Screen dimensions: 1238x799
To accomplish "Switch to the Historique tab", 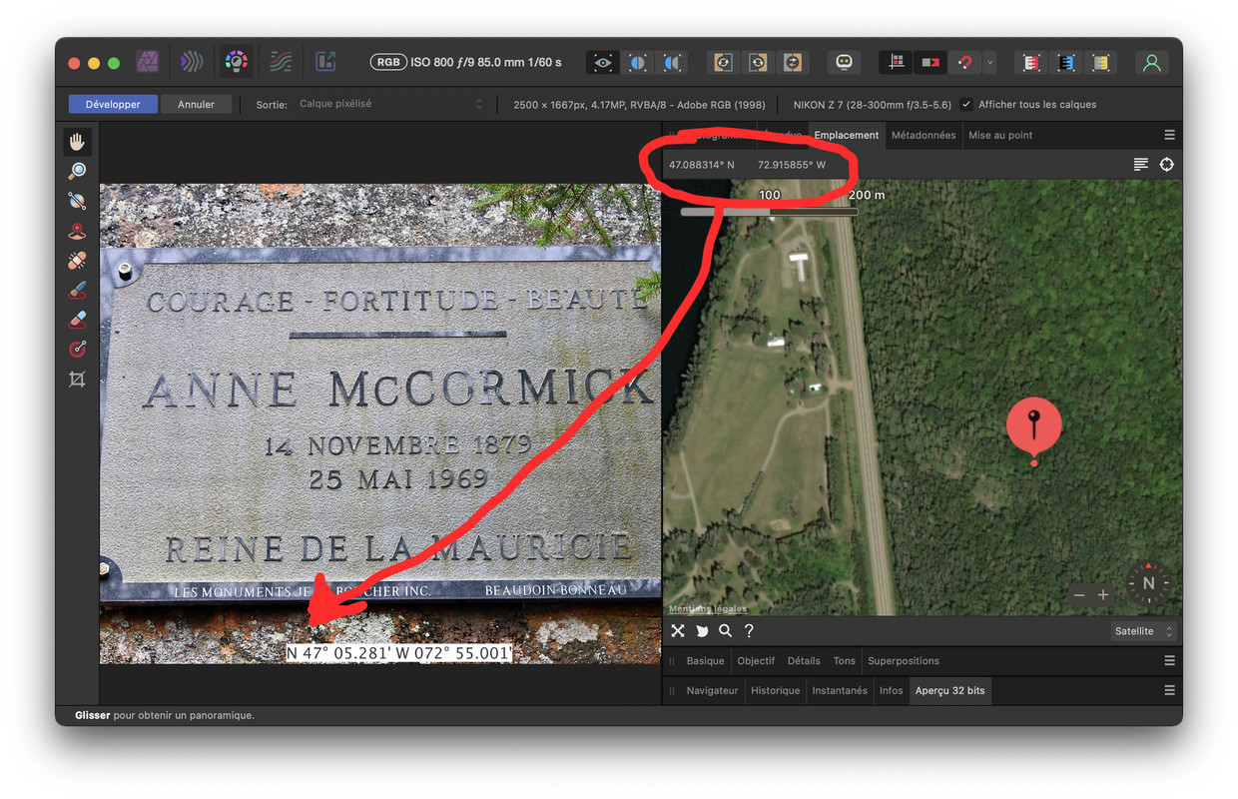I will pyautogui.click(x=776, y=691).
